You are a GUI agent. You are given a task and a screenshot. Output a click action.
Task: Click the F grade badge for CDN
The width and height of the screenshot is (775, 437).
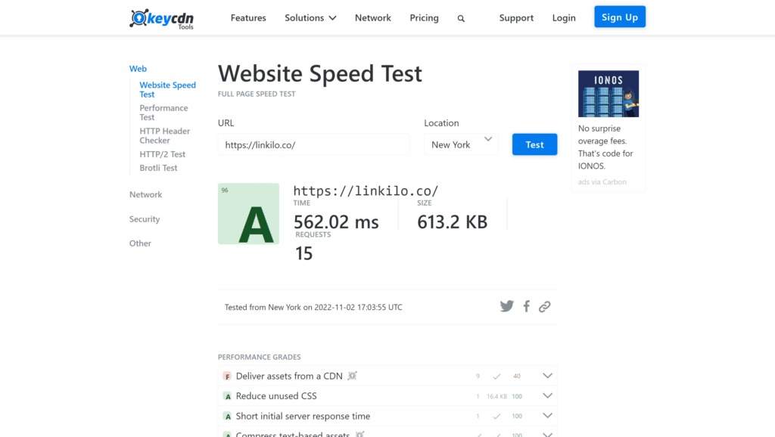click(x=227, y=377)
